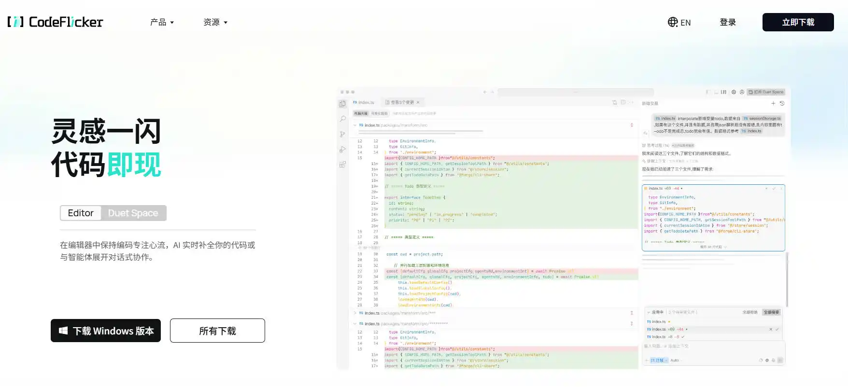Viewport: 848px width, 387px height.
Task: Select the first index.ts editor tab
Action: point(364,102)
